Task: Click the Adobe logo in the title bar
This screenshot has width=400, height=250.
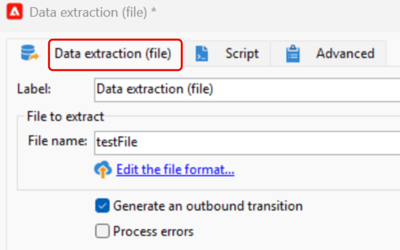Action: click(x=14, y=12)
